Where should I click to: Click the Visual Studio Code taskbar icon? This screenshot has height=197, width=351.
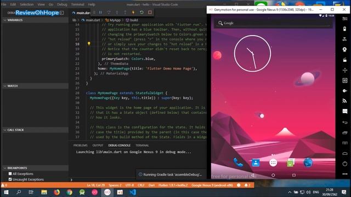pos(133,192)
